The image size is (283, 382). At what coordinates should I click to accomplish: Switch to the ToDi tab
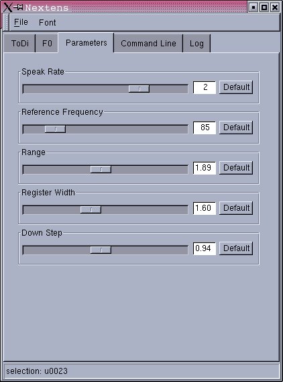pyautogui.click(x=19, y=44)
